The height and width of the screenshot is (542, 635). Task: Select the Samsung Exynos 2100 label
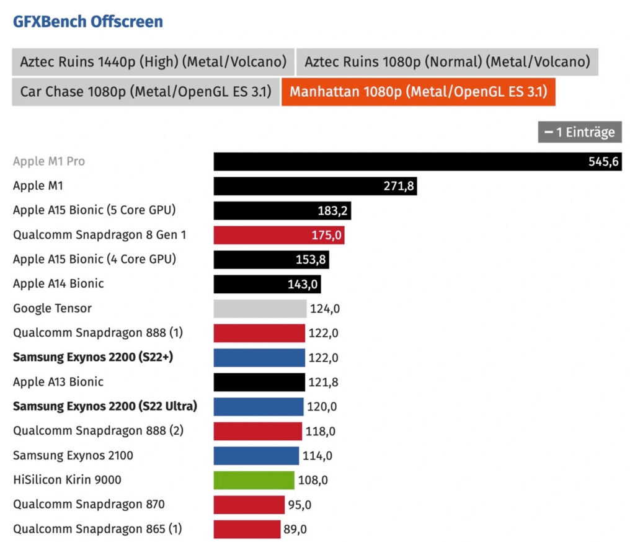pos(73,455)
